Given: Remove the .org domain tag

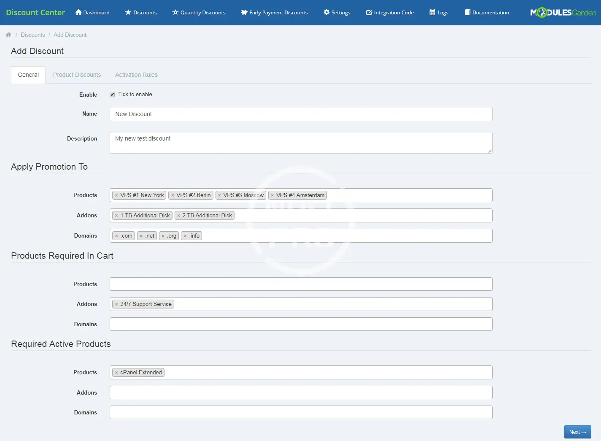Looking at the screenshot, I should coord(163,236).
